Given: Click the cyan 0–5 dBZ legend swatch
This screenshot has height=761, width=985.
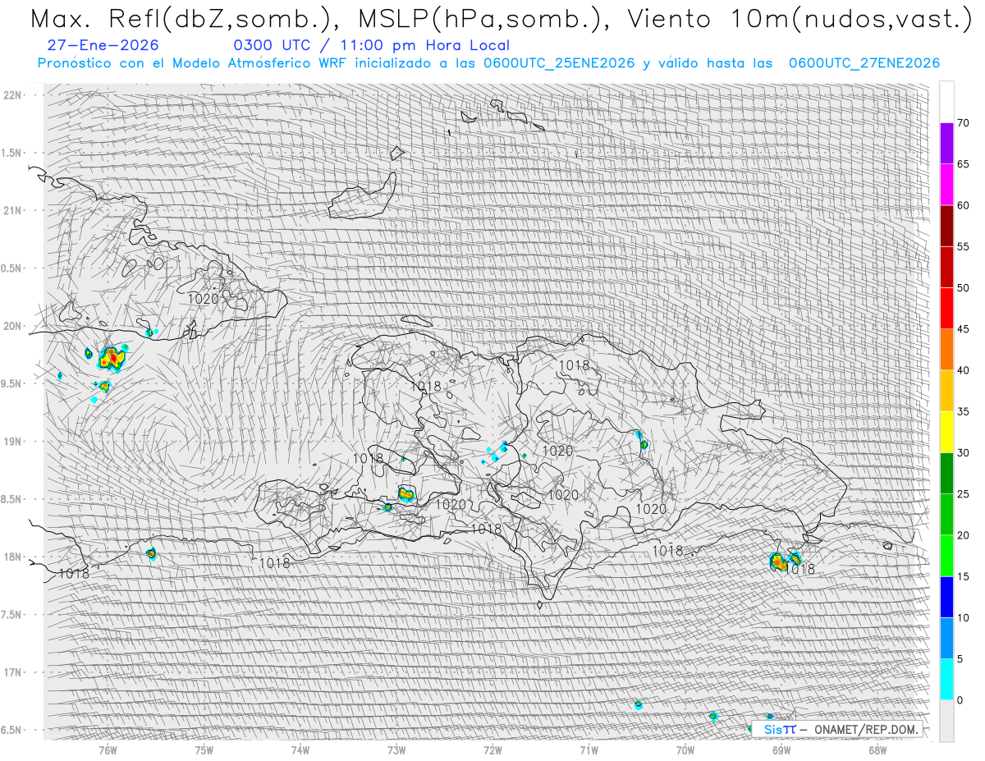Looking at the screenshot, I should pyautogui.click(x=946, y=679).
